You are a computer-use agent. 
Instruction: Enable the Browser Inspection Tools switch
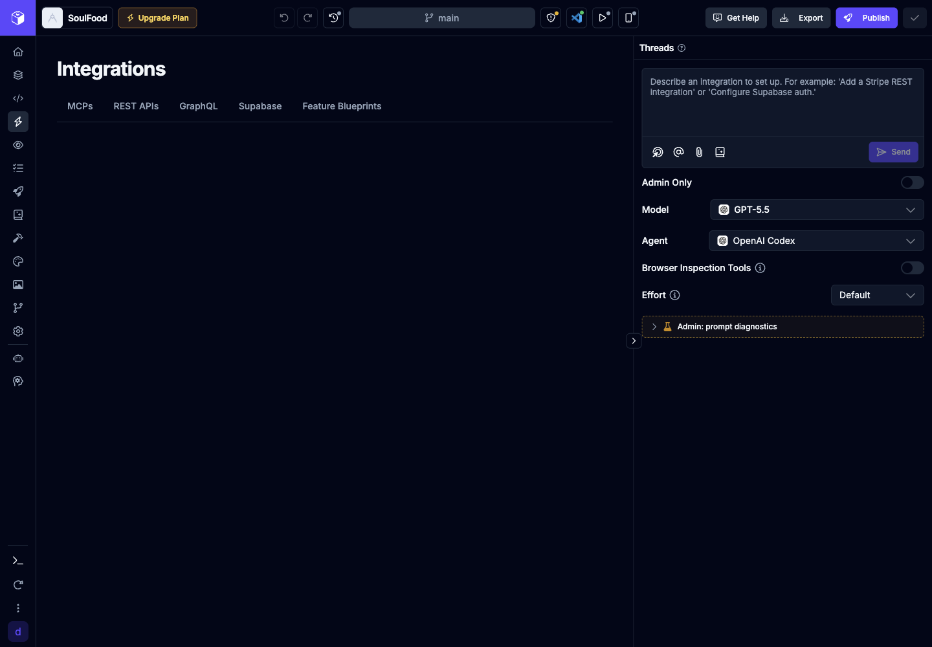913,268
